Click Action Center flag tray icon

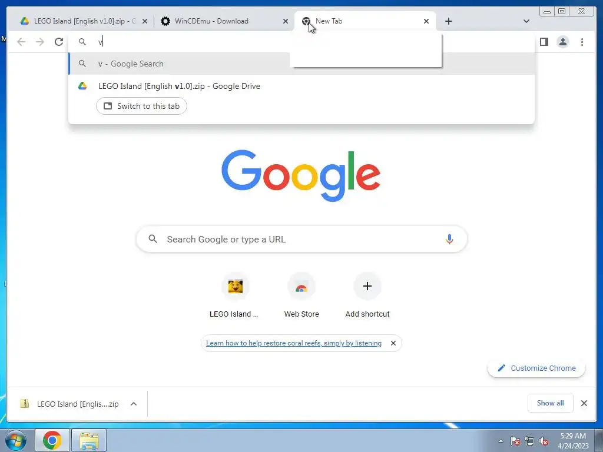[515, 441]
